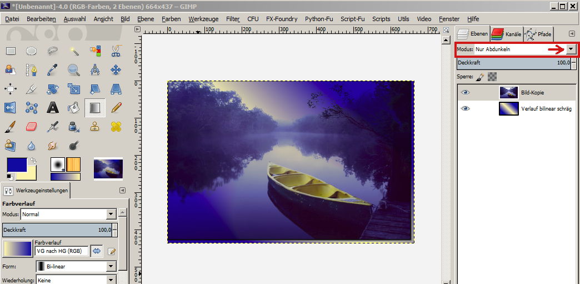
Task: Select the Bild-Kopie layer thumbnail
Action: tap(508, 93)
